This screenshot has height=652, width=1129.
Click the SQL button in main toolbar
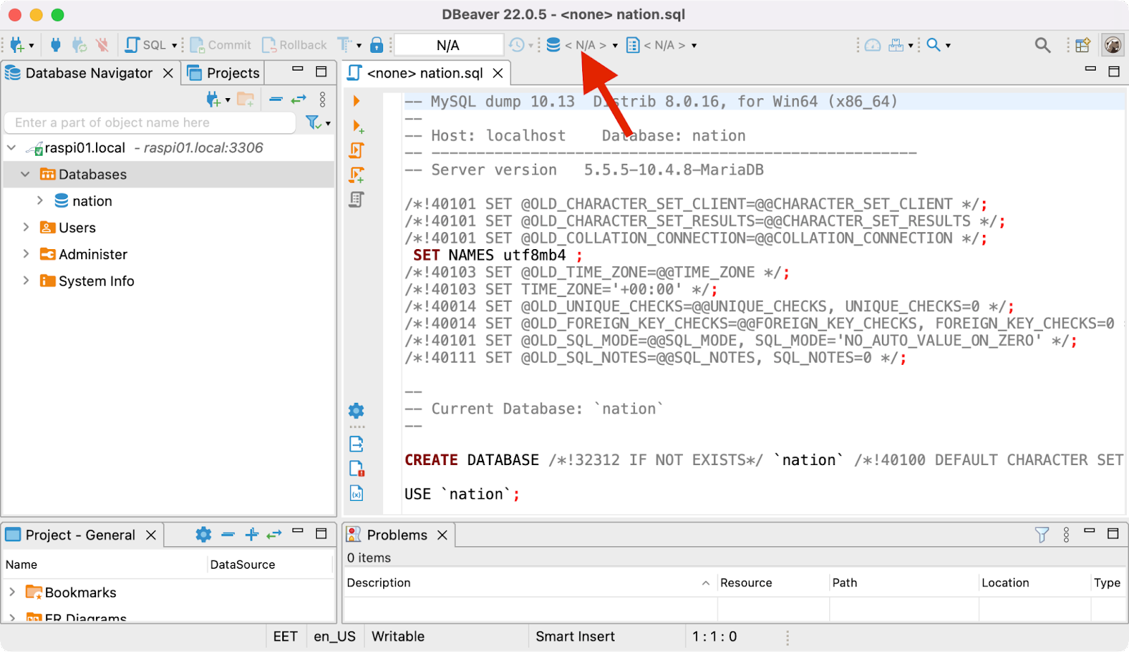pos(147,45)
